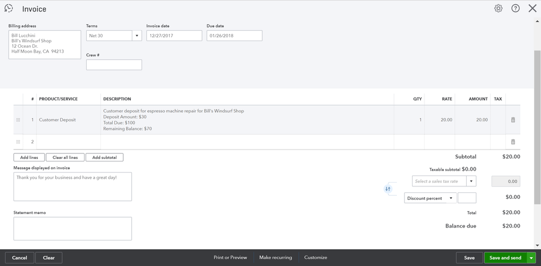Click the line 1 rate 20.00 cell
Viewport: 541px width, 266px height.
click(x=440, y=120)
